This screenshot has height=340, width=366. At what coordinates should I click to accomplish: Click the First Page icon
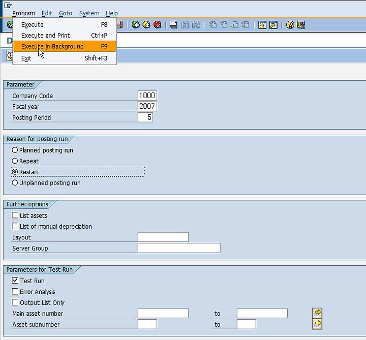coord(212,25)
